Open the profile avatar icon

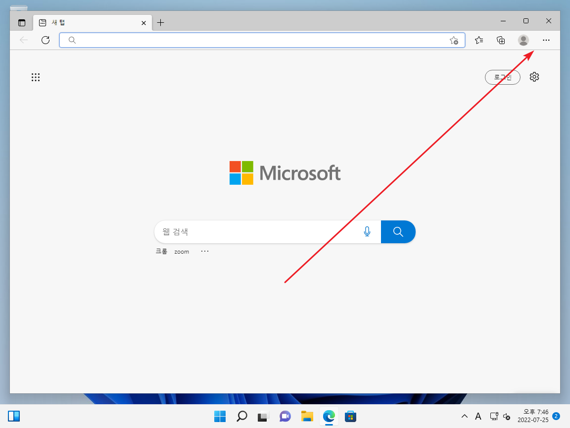[523, 40]
